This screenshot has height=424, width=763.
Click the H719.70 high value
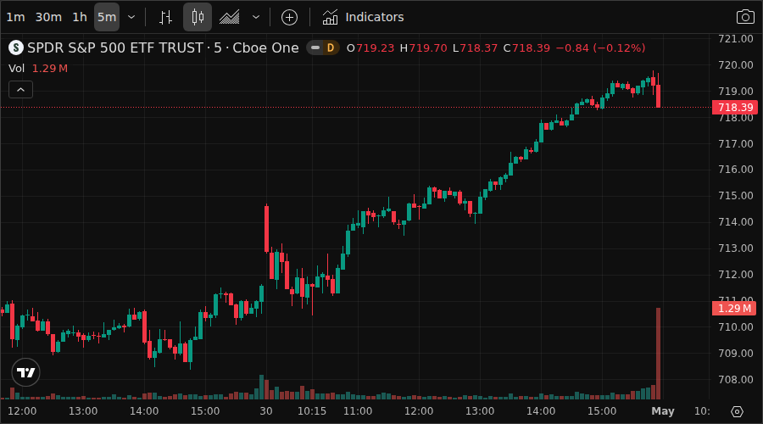point(423,47)
